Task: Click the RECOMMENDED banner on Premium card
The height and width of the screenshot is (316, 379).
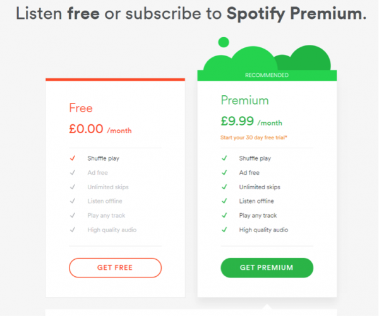Action: click(x=267, y=75)
